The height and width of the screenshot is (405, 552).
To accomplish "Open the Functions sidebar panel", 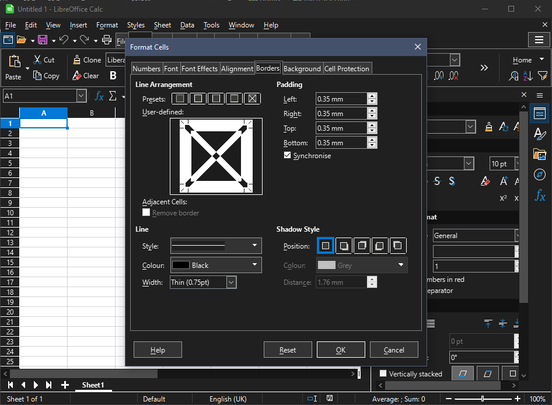I will (540, 195).
